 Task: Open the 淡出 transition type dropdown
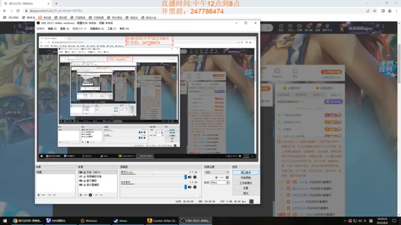217,172
